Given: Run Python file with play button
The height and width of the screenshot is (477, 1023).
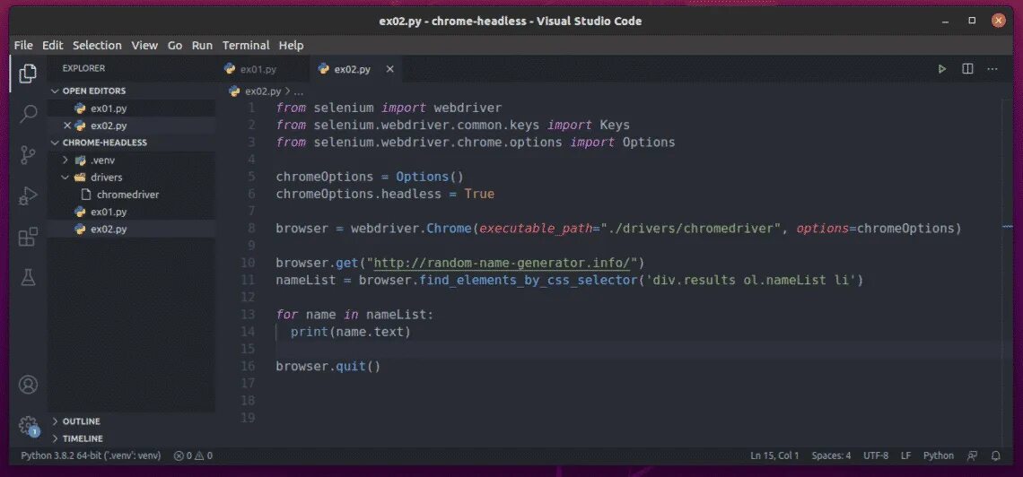Looking at the screenshot, I should pos(941,69).
